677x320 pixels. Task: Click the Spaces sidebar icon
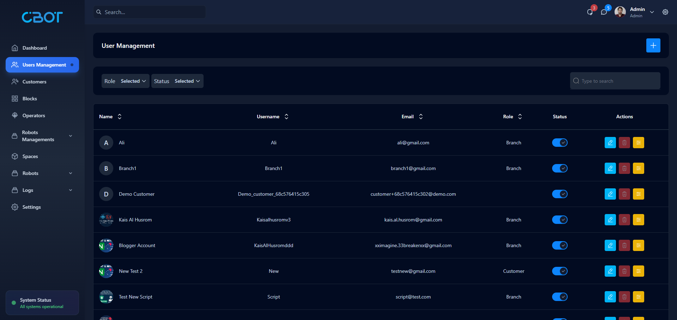pyautogui.click(x=15, y=156)
